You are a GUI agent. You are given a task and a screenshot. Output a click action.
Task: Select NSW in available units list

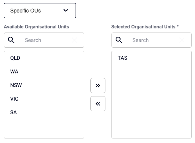tap(44, 85)
